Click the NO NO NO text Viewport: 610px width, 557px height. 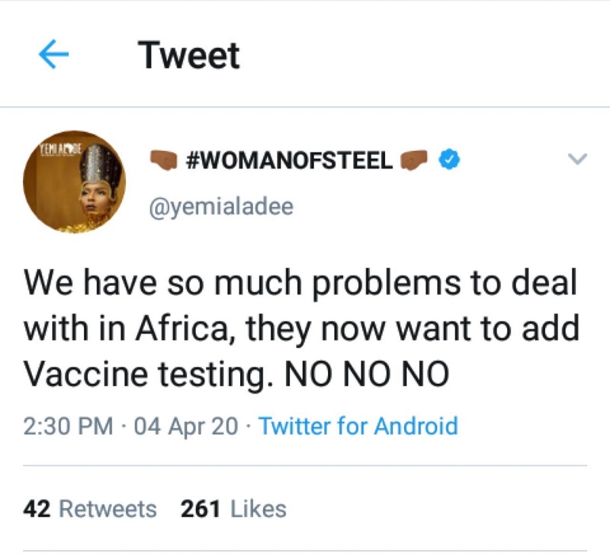367,373
